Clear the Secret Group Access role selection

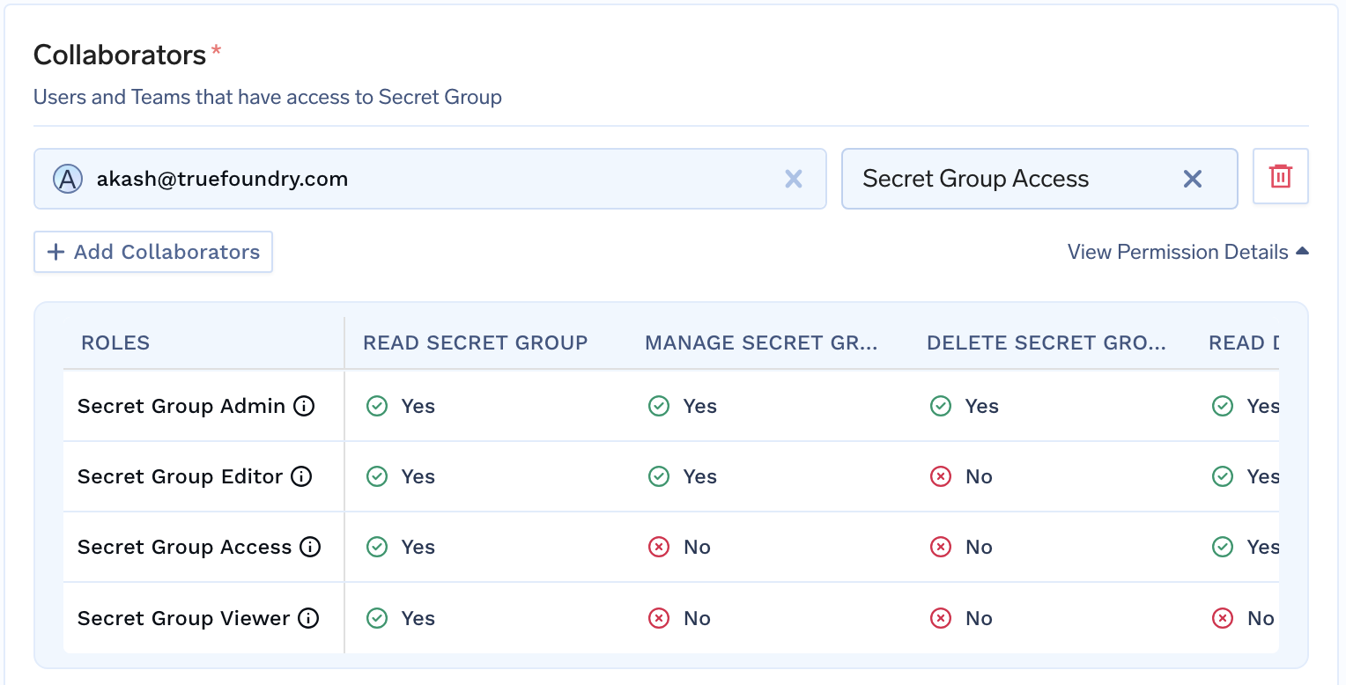pyautogui.click(x=1192, y=179)
